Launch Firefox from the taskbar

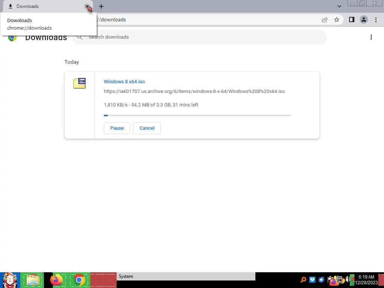[x=56, y=280]
